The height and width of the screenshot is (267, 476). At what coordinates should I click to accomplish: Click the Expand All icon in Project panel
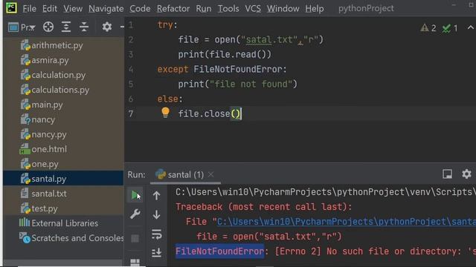[x=66, y=27]
